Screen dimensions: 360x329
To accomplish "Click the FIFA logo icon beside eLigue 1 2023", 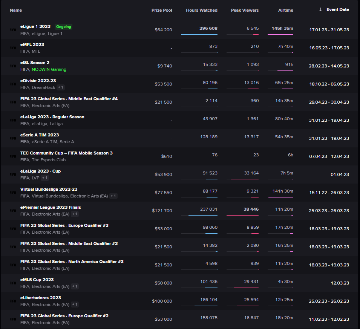I will click(13, 30).
